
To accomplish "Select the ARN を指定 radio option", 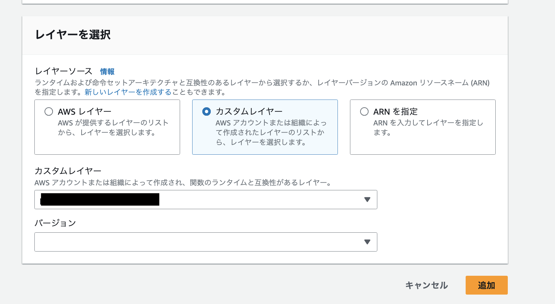I will [364, 111].
